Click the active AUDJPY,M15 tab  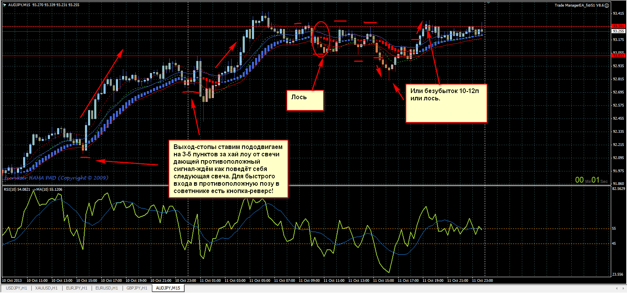tap(168, 288)
